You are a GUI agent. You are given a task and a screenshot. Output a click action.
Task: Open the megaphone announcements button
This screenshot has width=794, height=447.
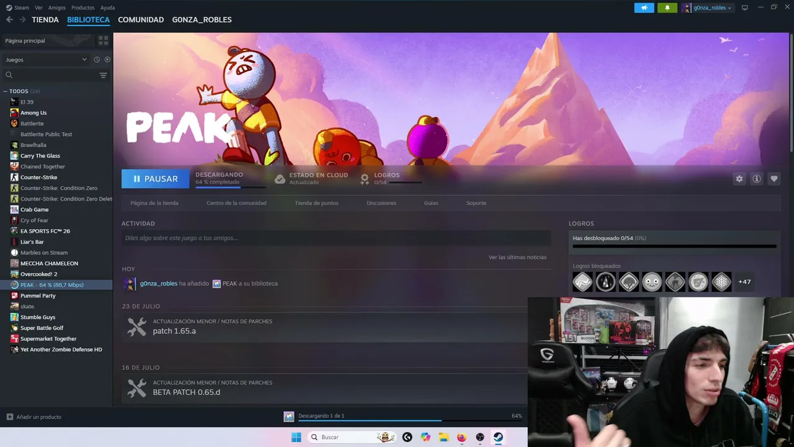(x=644, y=7)
